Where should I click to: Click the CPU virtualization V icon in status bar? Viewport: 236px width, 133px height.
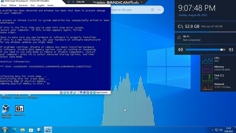click(88, 92)
